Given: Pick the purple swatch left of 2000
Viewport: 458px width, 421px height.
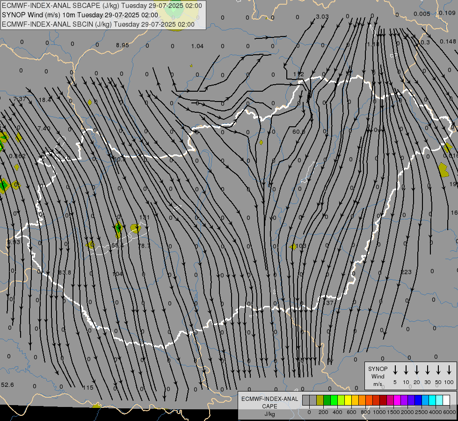Looking at the screenshot, I should tap(404, 400).
